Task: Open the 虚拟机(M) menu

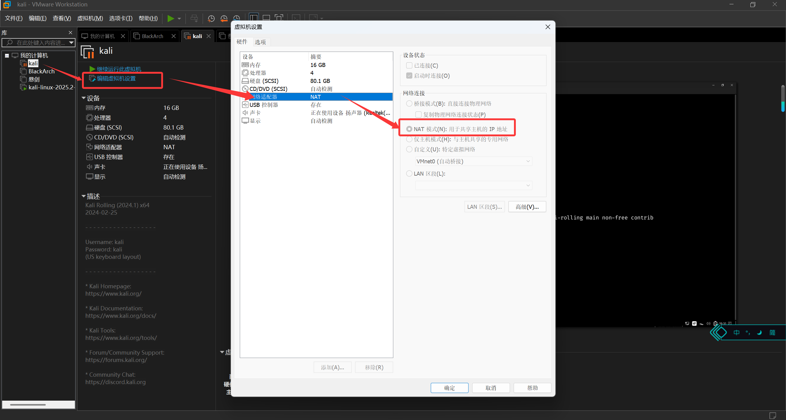Action: click(x=90, y=18)
